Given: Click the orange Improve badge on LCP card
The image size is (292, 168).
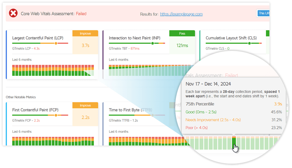Looking at the screenshot, I should (x=85, y=33).
